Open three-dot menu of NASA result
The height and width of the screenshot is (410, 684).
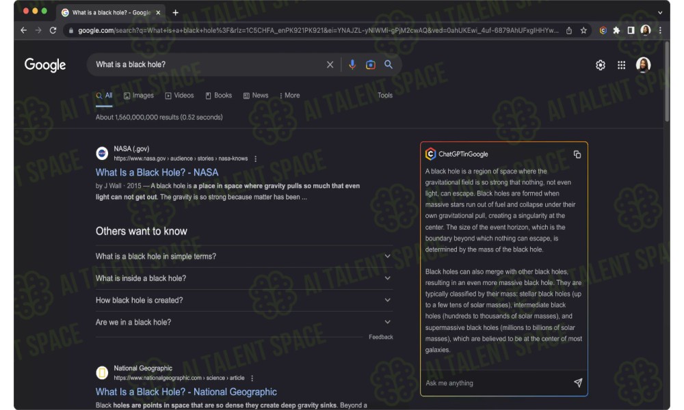click(256, 159)
